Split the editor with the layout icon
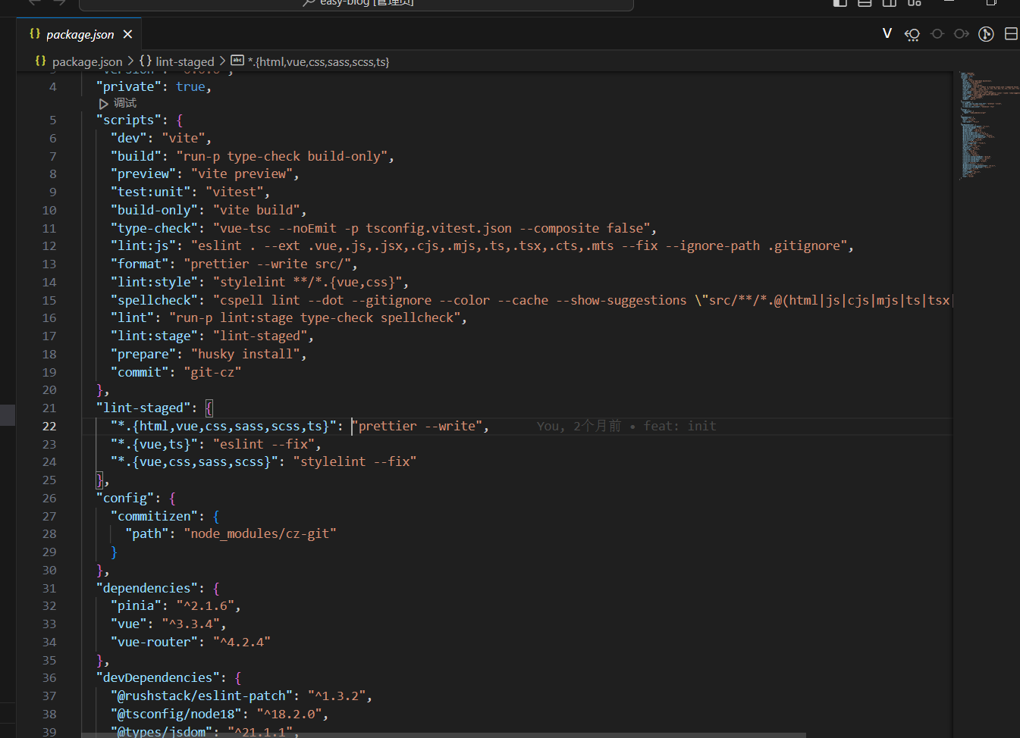The width and height of the screenshot is (1020, 738). 1011,34
